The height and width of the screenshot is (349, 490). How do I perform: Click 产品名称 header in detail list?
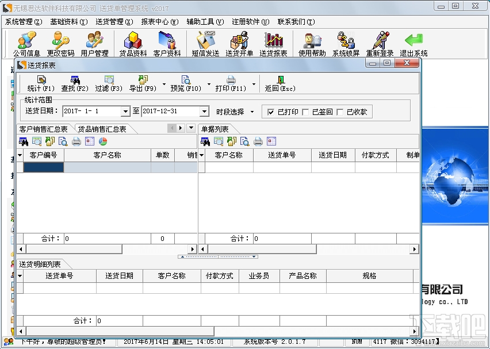click(x=303, y=276)
